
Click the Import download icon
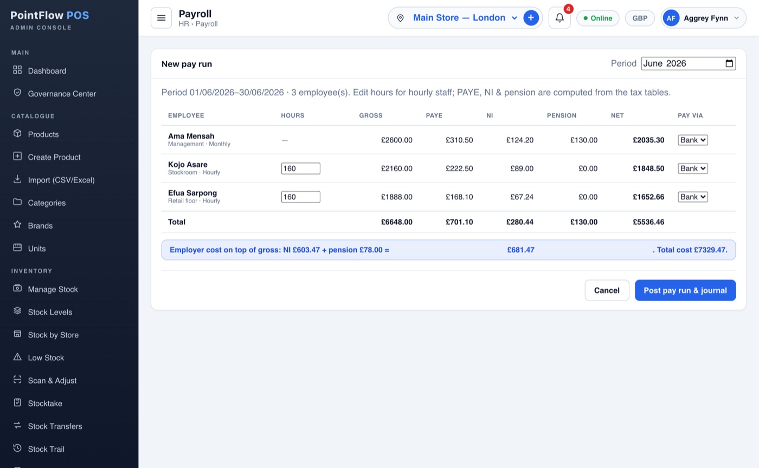17,179
